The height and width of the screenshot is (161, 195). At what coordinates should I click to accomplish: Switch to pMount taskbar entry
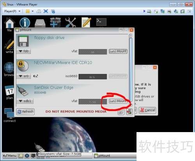tap(115, 156)
